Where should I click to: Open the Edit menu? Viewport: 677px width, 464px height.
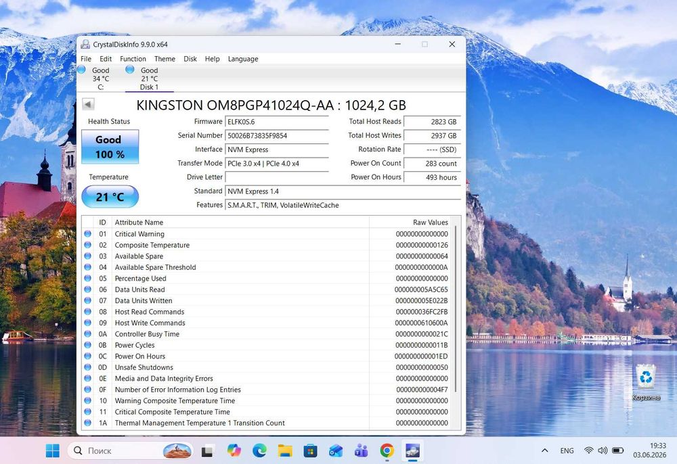tap(106, 59)
